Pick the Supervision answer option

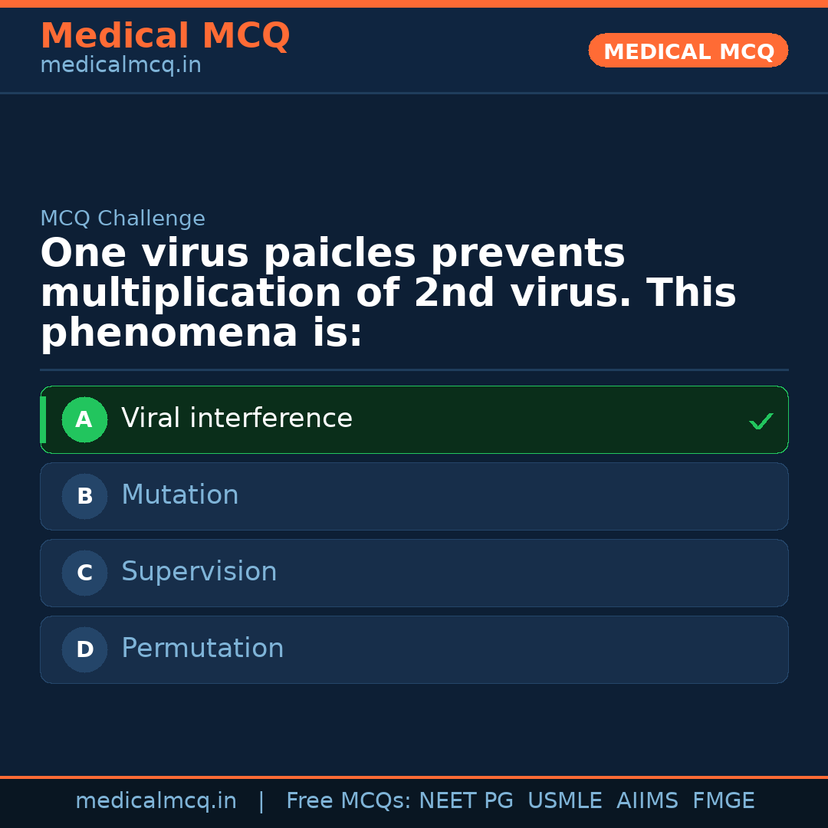tap(199, 572)
